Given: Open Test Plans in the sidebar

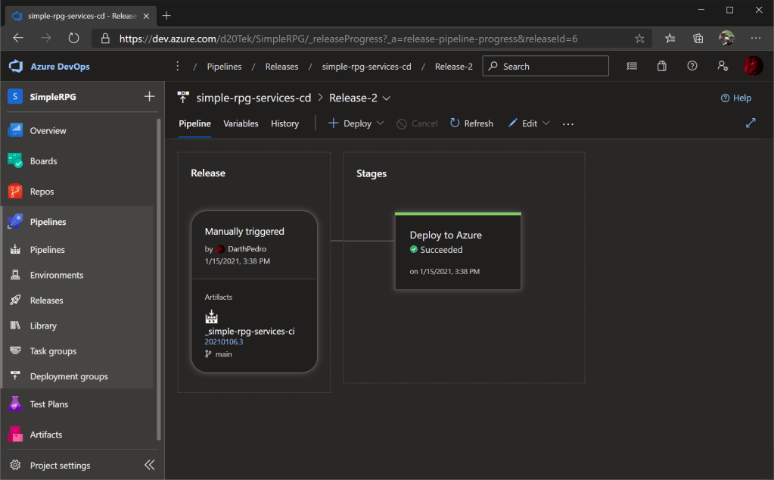Looking at the screenshot, I should pos(48,404).
